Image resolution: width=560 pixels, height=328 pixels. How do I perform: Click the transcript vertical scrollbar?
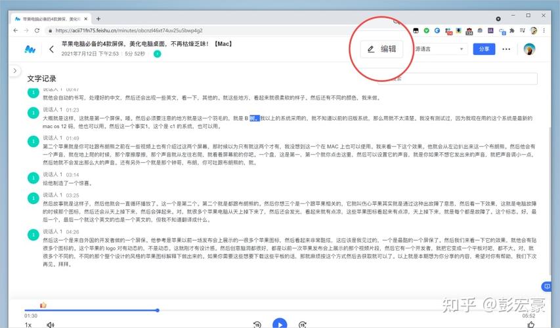click(549, 200)
